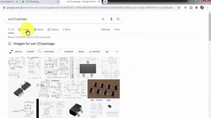Expand more image filter chips
211x118 pixels.
click(117, 51)
